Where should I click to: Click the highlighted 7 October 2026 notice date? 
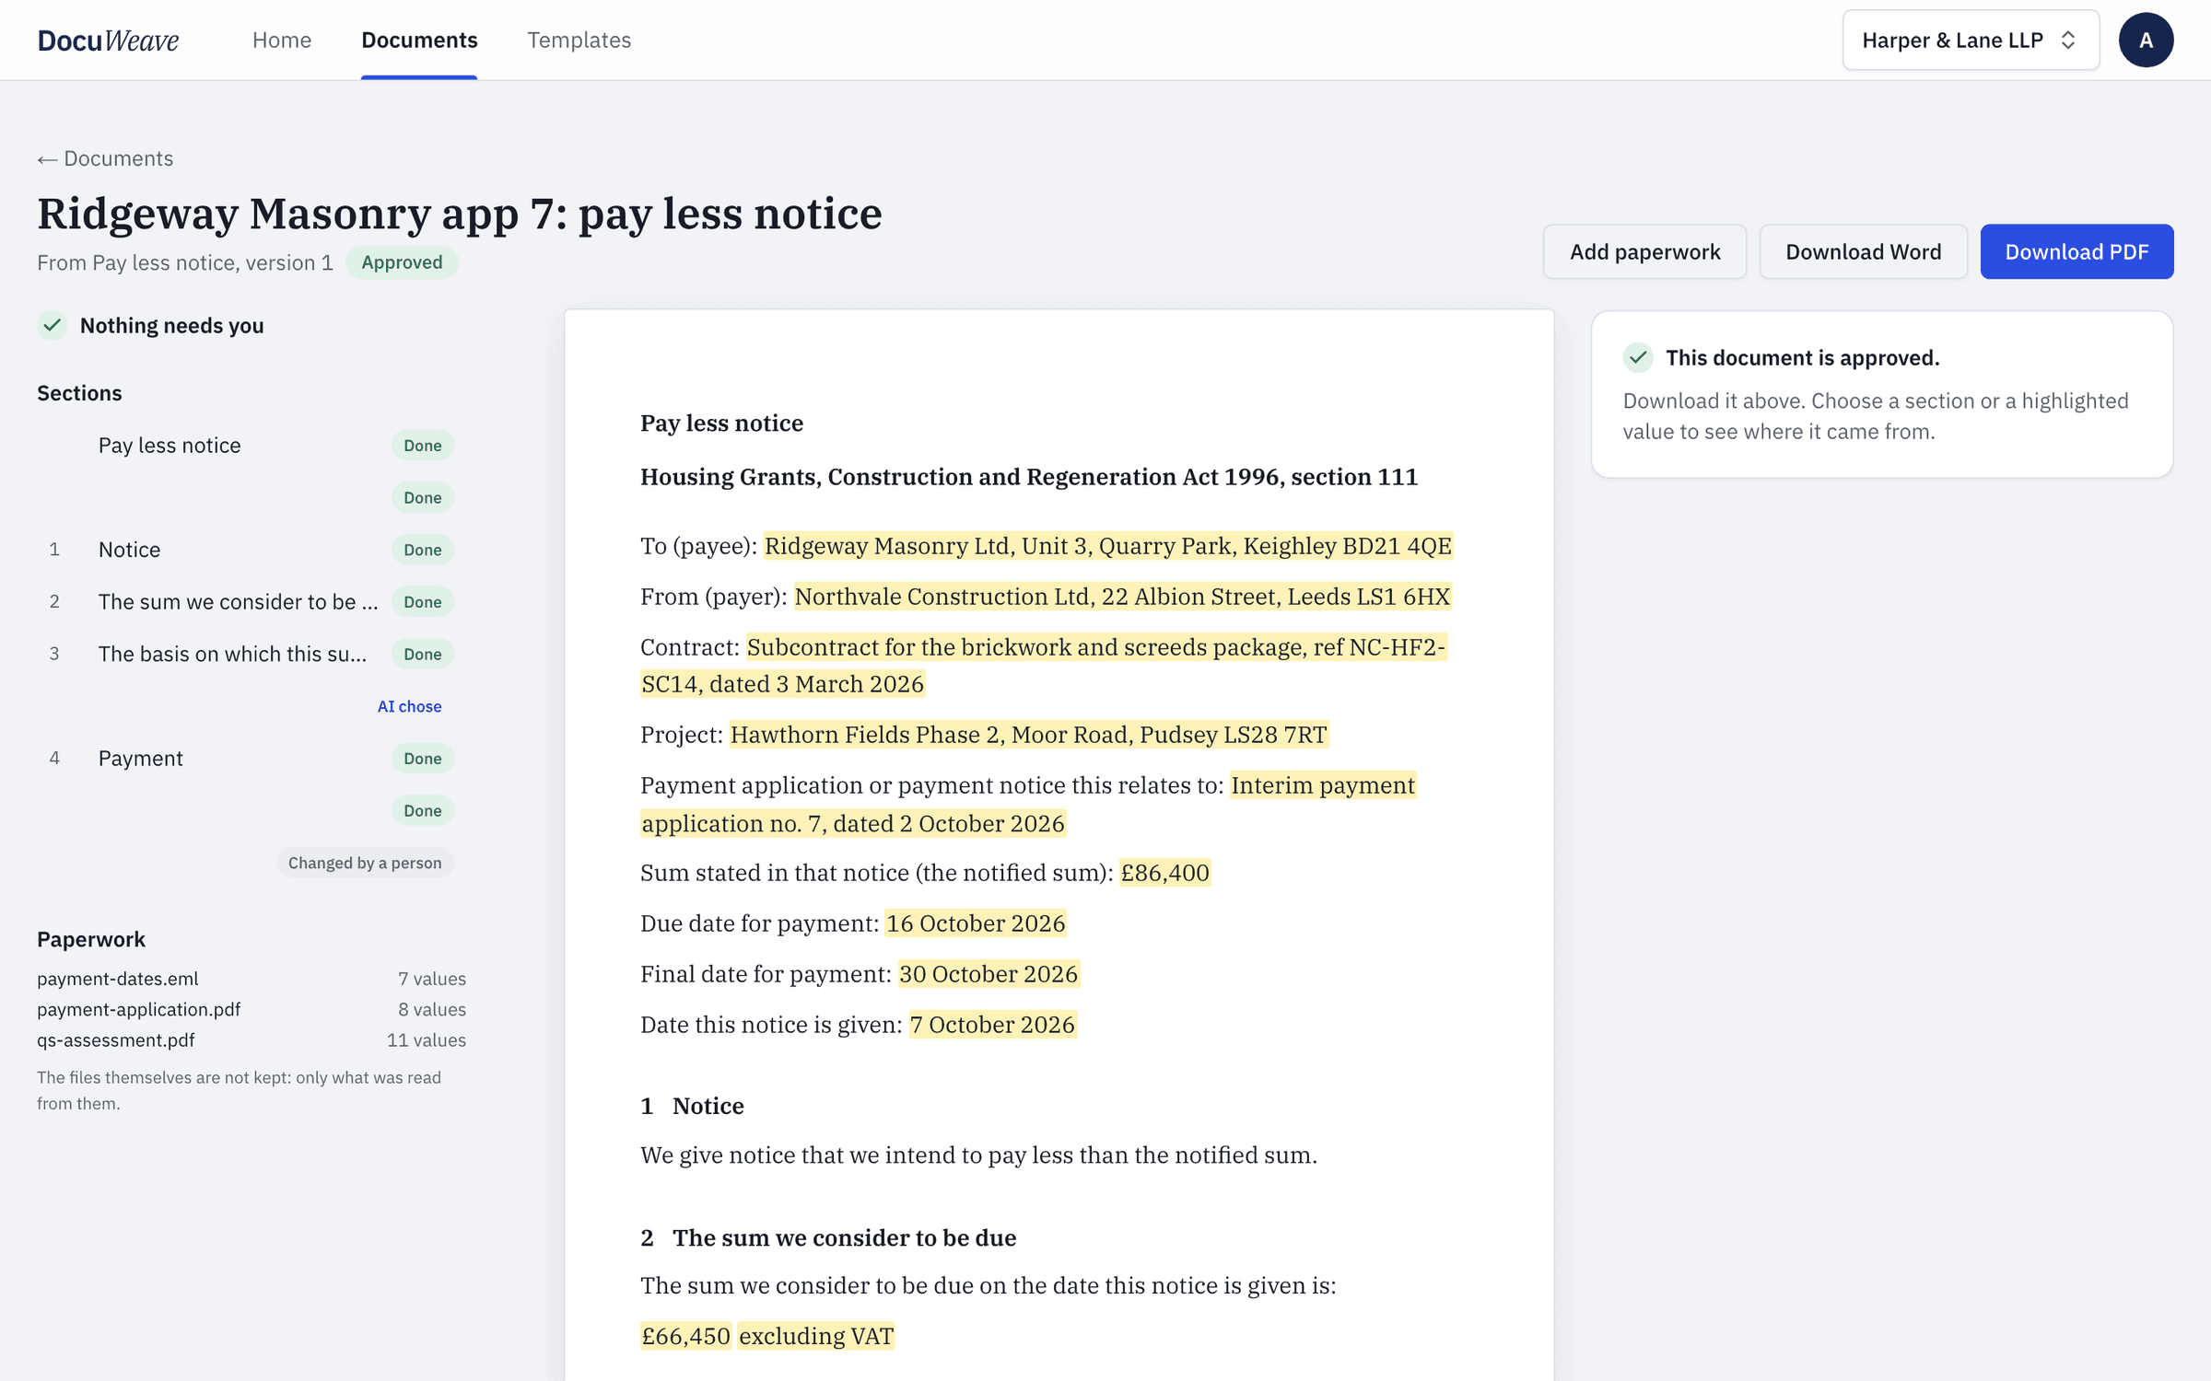click(x=992, y=1025)
